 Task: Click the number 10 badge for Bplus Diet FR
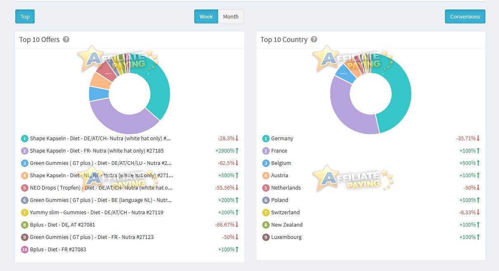coord(24,250)
